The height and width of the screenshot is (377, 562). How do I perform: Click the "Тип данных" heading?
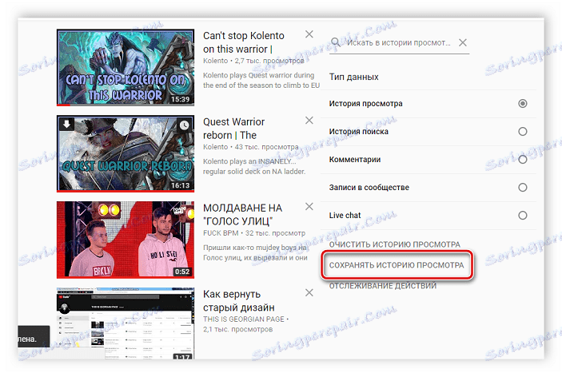[354, 77]
